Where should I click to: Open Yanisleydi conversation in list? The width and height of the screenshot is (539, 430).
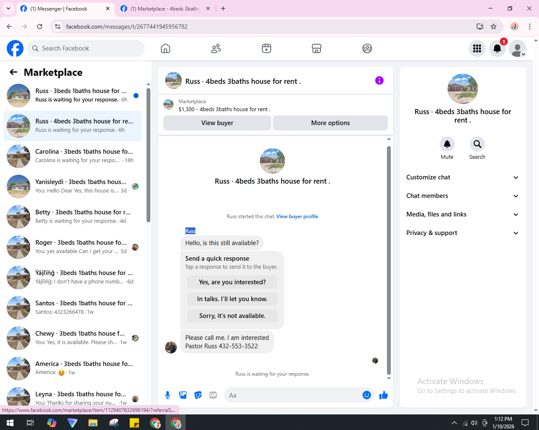pos(72,187)
